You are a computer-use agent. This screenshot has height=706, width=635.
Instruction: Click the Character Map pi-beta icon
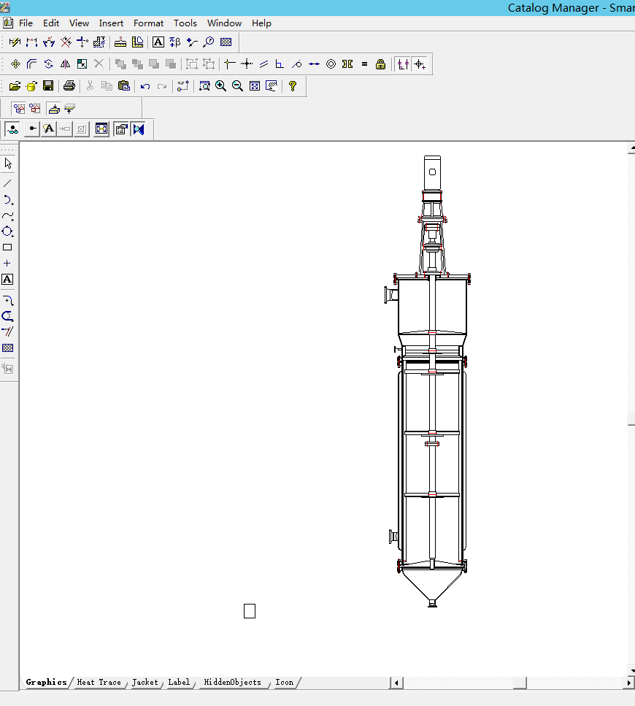tap(175, 42)
